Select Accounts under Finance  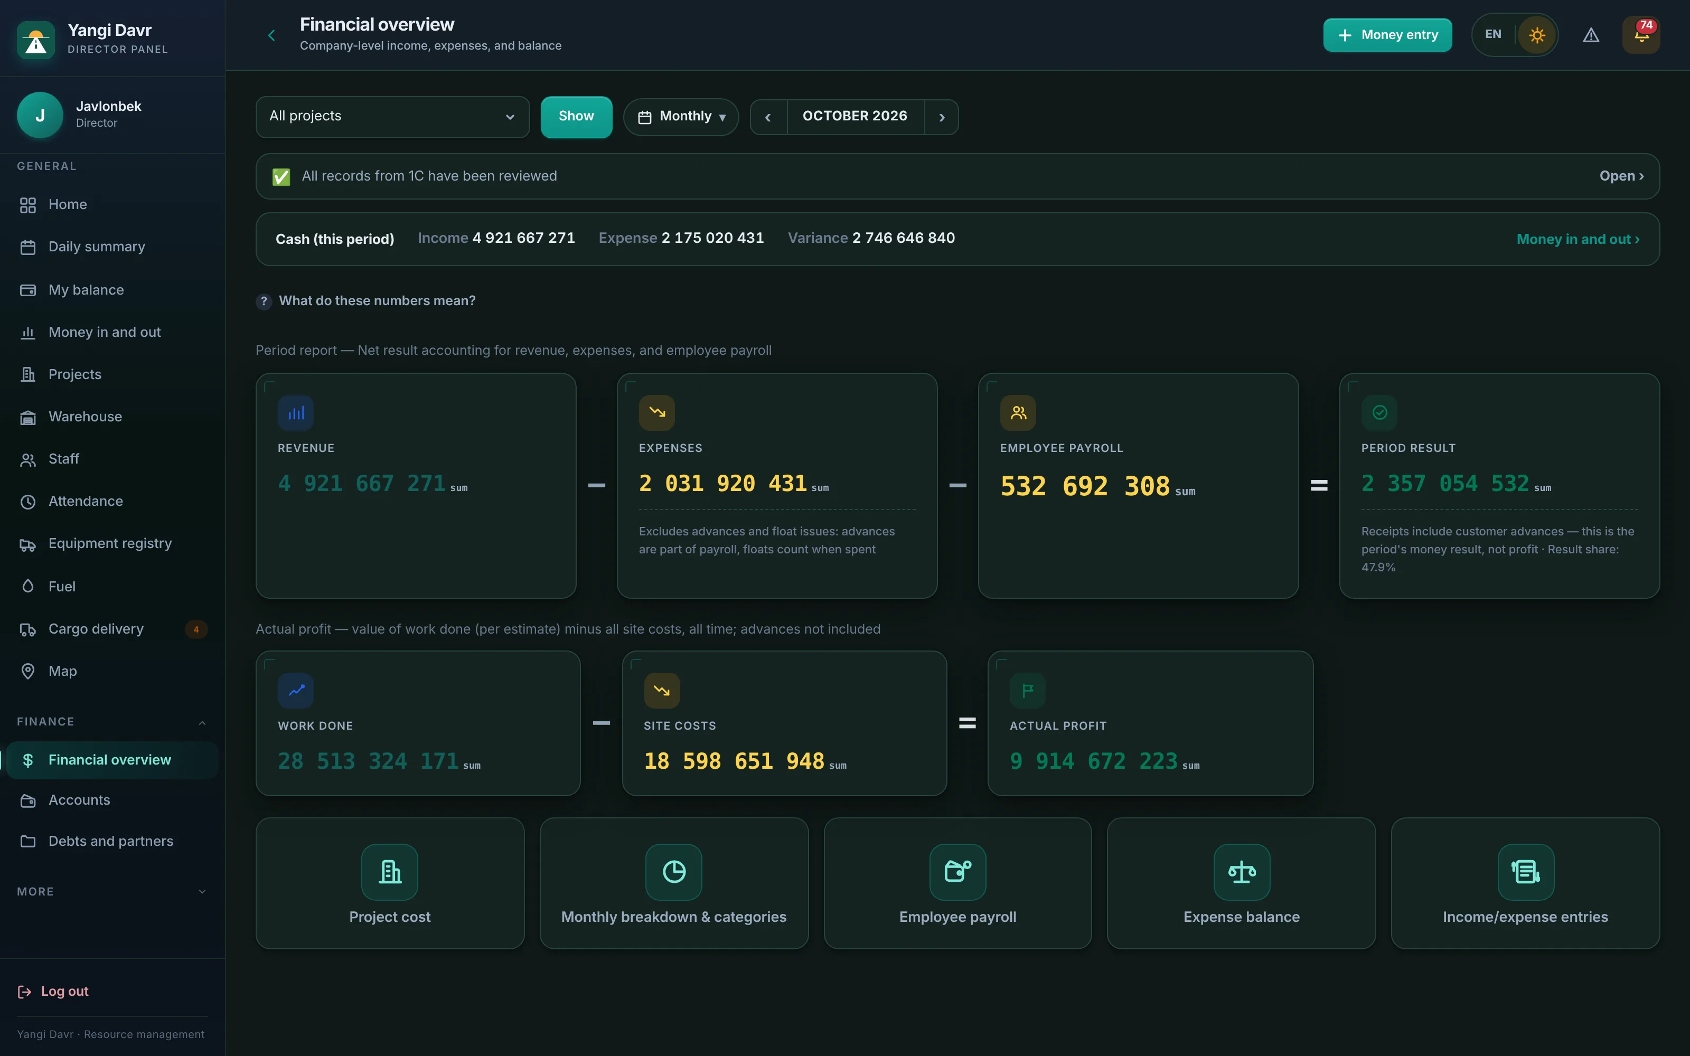(x=112, y=800)
